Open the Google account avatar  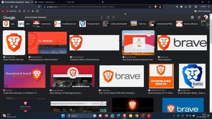(x=206, y=17)
